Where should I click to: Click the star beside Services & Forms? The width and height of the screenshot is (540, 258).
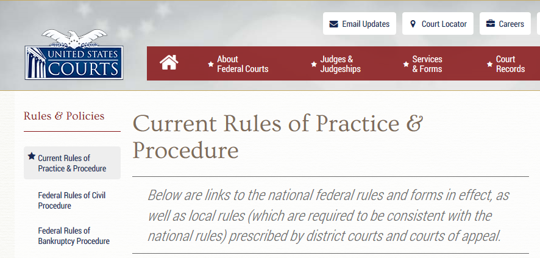[x=406, y=64]
